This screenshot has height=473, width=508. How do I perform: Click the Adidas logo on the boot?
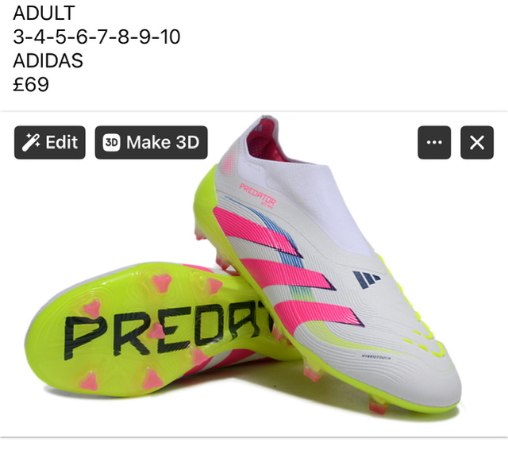tap(366, 279)
